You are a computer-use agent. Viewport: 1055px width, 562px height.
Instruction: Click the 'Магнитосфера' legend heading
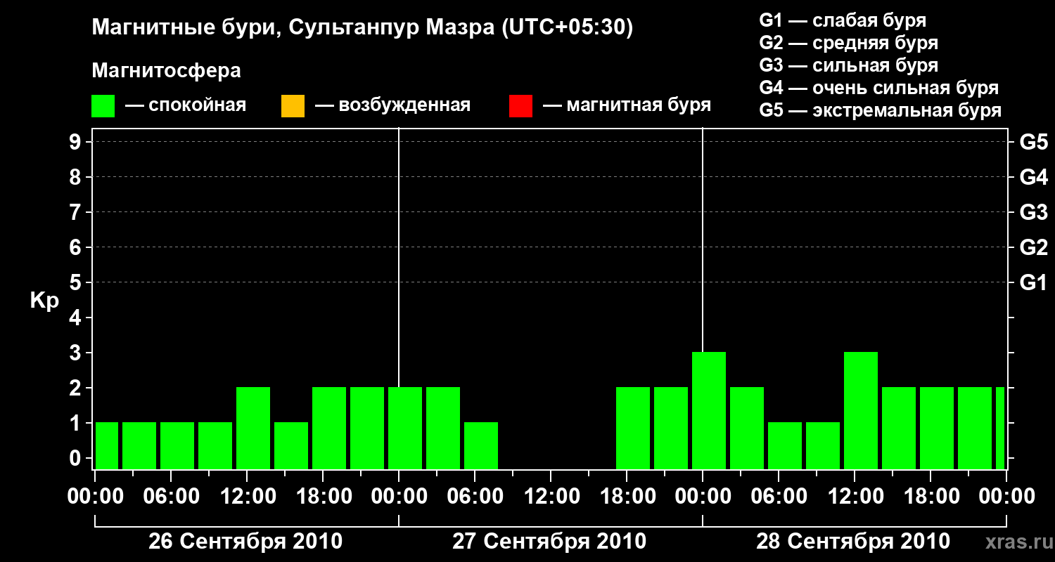coord(166,71)
